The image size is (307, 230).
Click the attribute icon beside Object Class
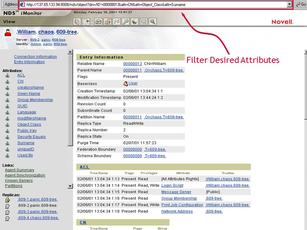(7, 125)
